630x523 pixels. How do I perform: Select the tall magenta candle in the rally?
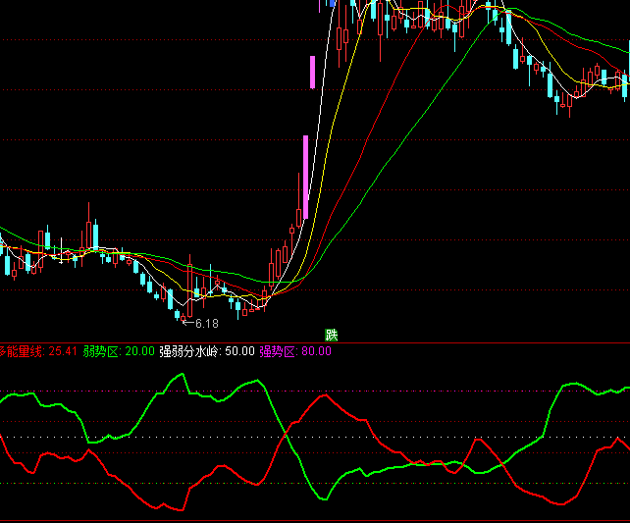(305, 177)
